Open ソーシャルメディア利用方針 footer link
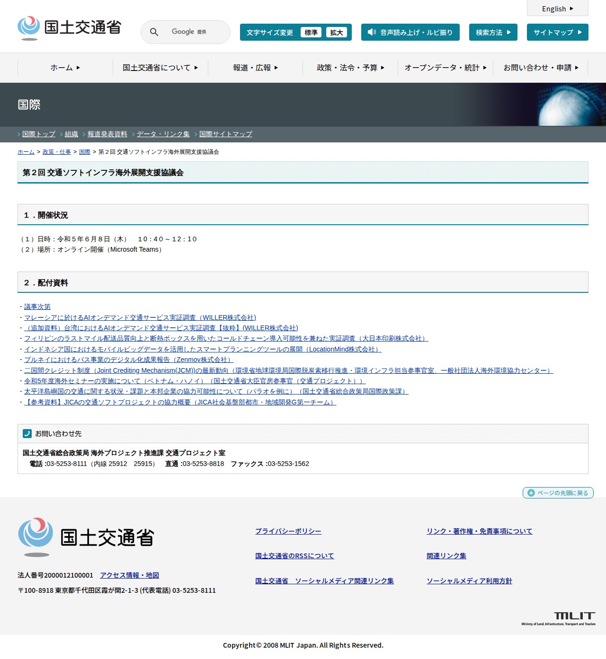 469,581
